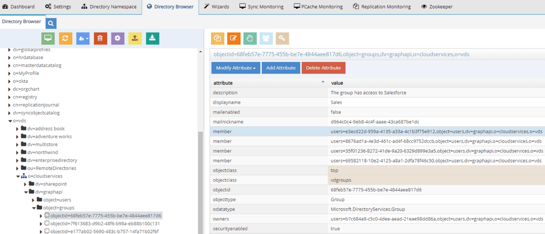Sort by the attribute column header
Image resolution: width=545 pixels, height=234 pixels.
point(270,83)
